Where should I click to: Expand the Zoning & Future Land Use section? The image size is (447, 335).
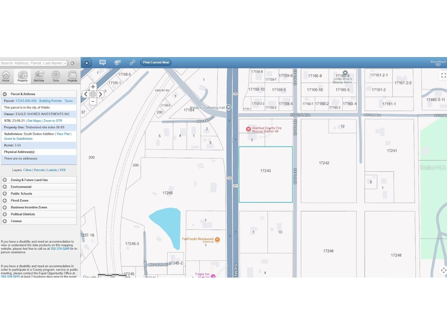point(5,180)
